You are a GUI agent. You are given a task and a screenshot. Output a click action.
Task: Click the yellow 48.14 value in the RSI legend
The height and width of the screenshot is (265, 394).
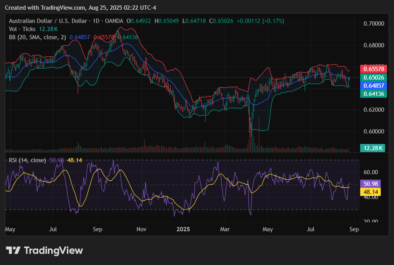pyautogui.click(x=75, y=160)
